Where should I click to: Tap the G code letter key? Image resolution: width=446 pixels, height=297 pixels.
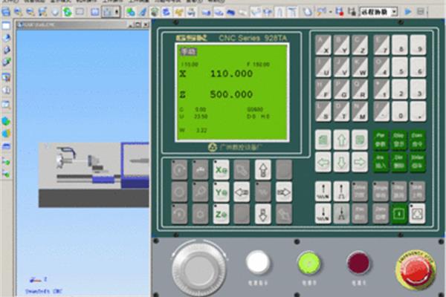341,89
